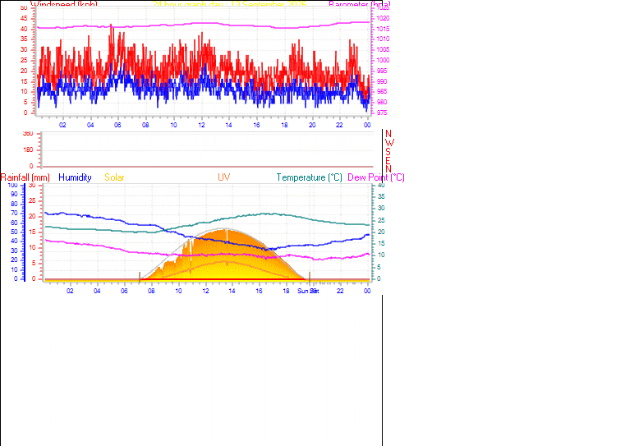Click hour 18 under the windspeed chart
Viewport: 625px width, 446px height.
point(284,125)
